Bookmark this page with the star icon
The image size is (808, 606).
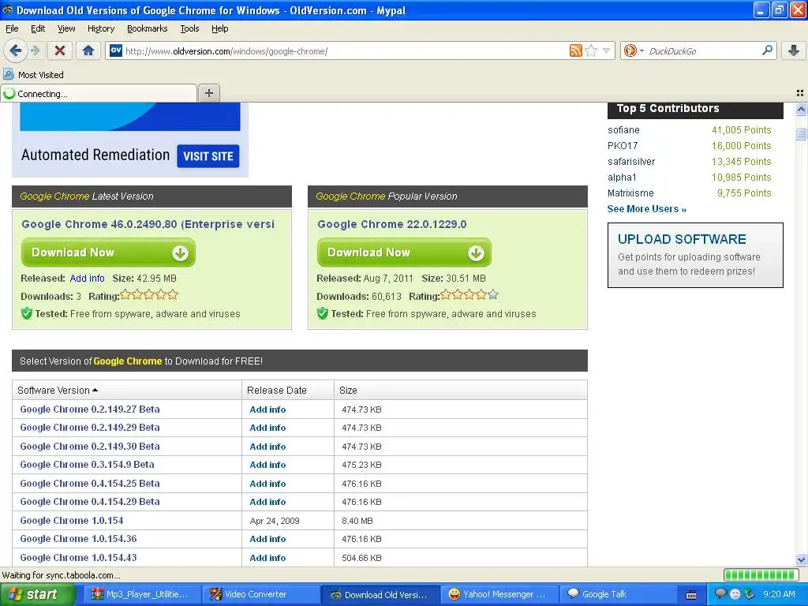click(x=592, y=50)
